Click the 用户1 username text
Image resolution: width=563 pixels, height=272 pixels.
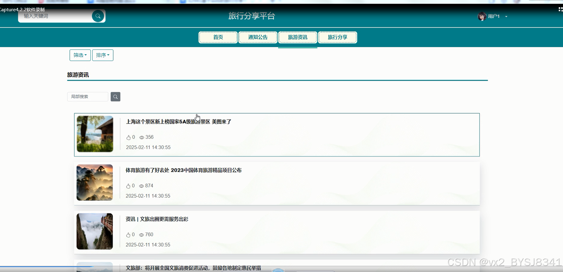coord(494,16)
